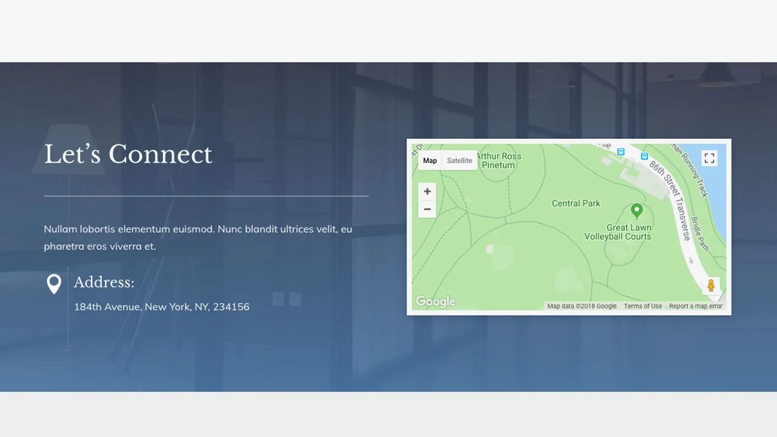
Task: Click the Street View pegman icon
Action: pyautogui.click(x=710, y=286)
